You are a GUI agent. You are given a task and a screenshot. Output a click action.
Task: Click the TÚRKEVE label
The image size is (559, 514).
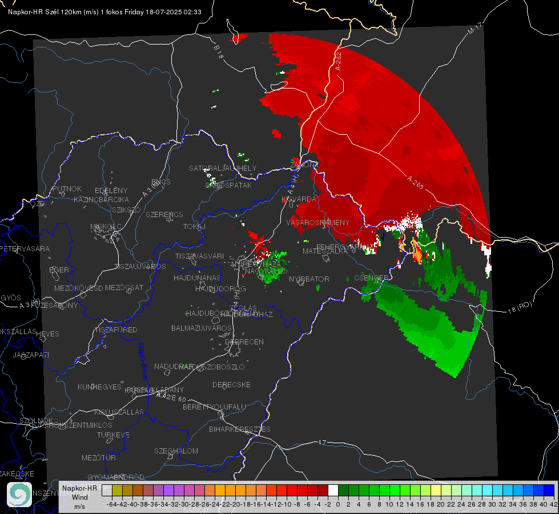pos(113,435)
